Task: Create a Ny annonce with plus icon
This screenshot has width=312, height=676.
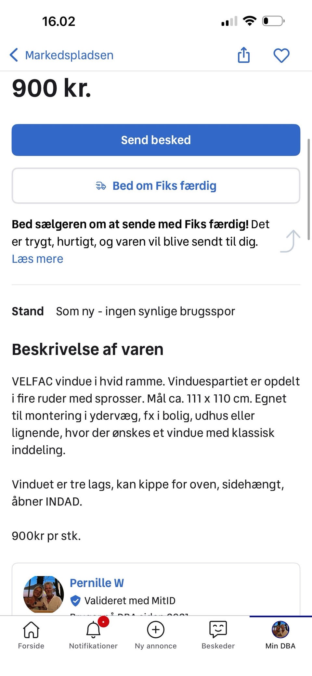Action: click(156, 635)
